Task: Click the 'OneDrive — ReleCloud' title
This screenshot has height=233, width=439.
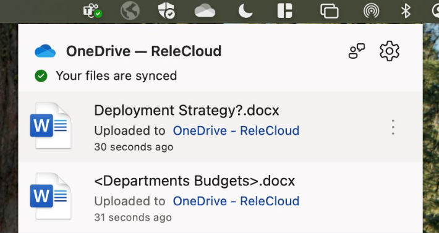Action: click(143, 51)
